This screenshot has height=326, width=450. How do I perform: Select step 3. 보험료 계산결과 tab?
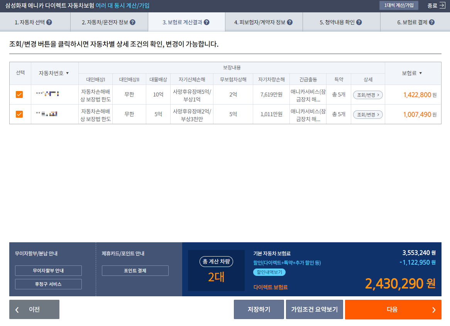point(186,22)
